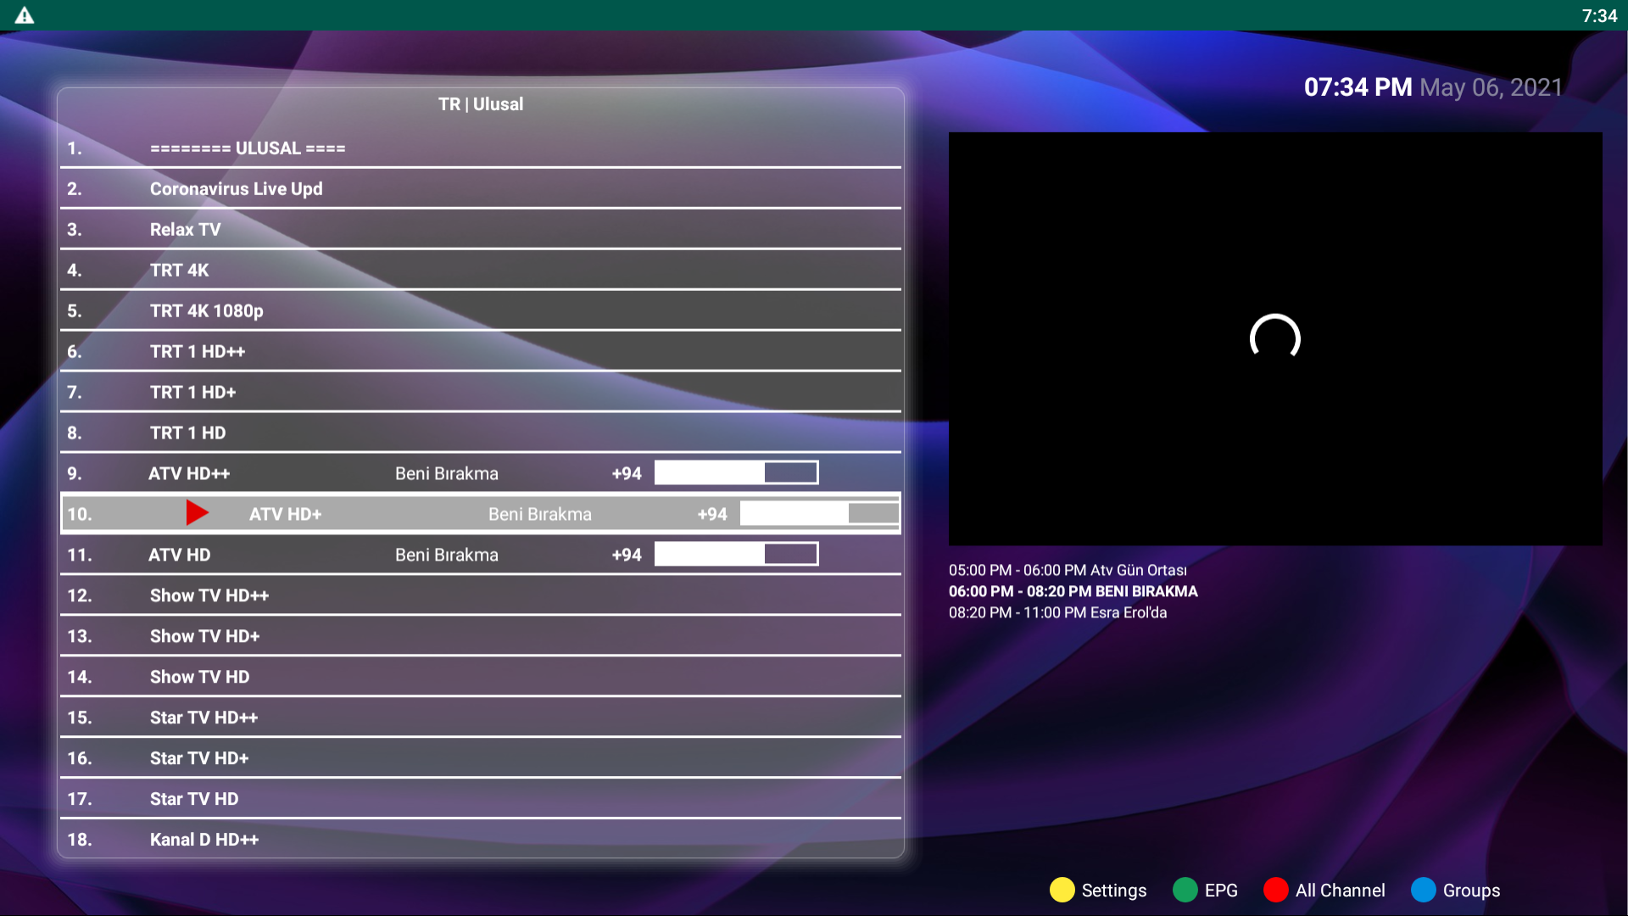This screenshot has height=916, width=1628.
Task: Click the 7:34 status bar time
Action: pyautogui.click(x=1599, y=16)
